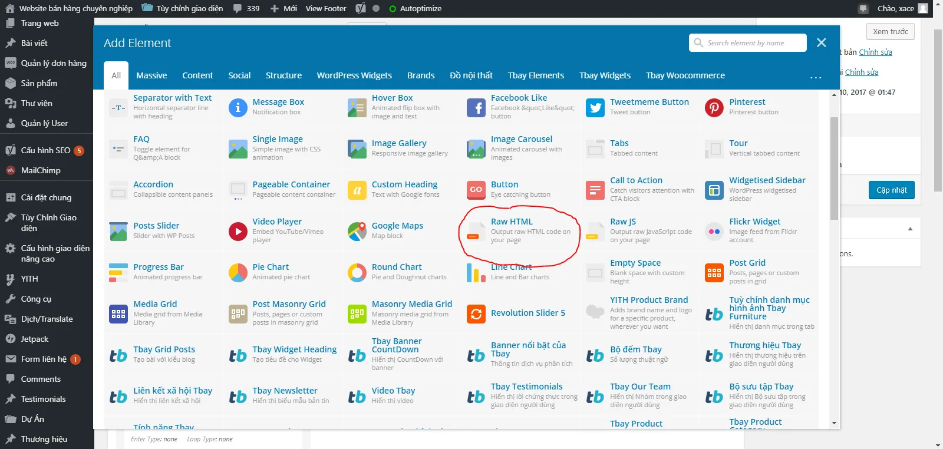Click the Yoast SEO admin bar icon
The height and width of the screenshot is (449, 943).
[361, 8]
